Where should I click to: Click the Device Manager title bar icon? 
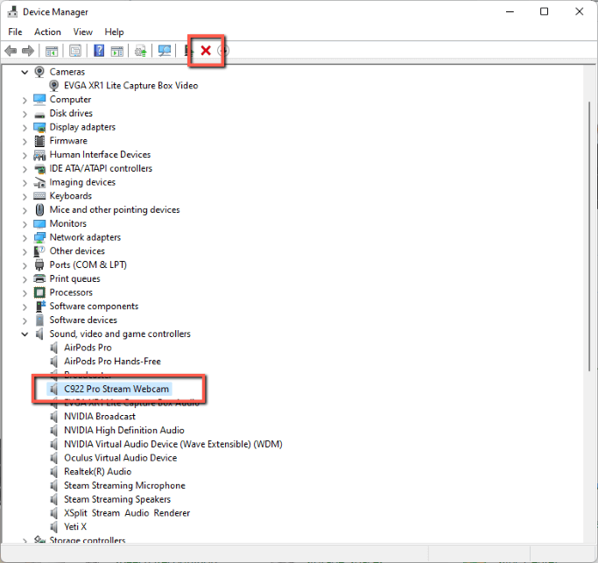coord(12,12)
